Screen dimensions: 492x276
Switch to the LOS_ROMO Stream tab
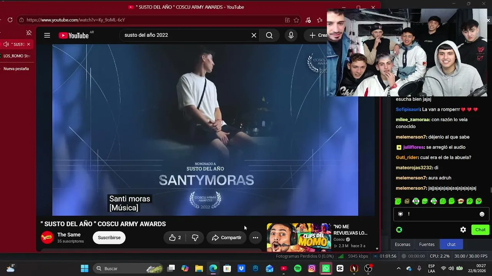[17, 56]
